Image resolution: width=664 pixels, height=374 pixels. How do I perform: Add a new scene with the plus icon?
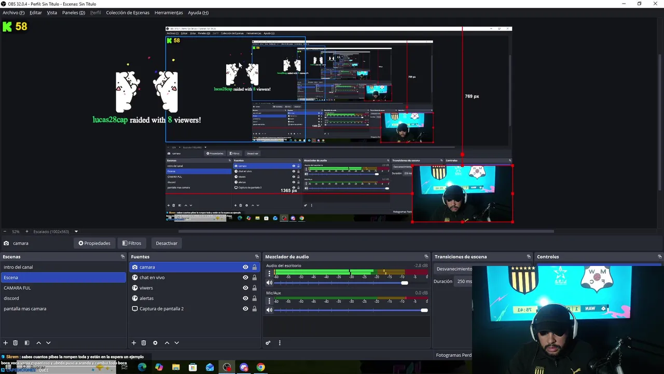(x=6, y=343)
